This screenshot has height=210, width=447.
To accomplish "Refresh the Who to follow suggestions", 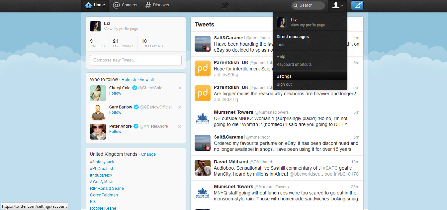I will (129, 79).
